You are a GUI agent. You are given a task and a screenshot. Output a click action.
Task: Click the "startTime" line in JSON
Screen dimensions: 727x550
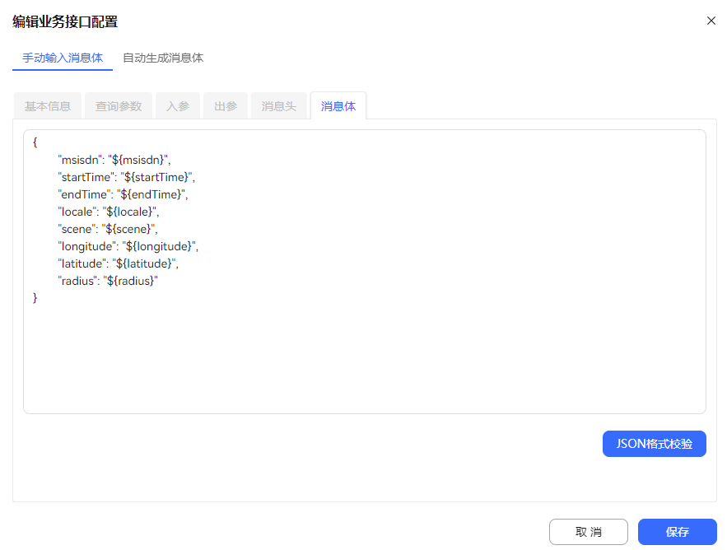coord(126,177)
